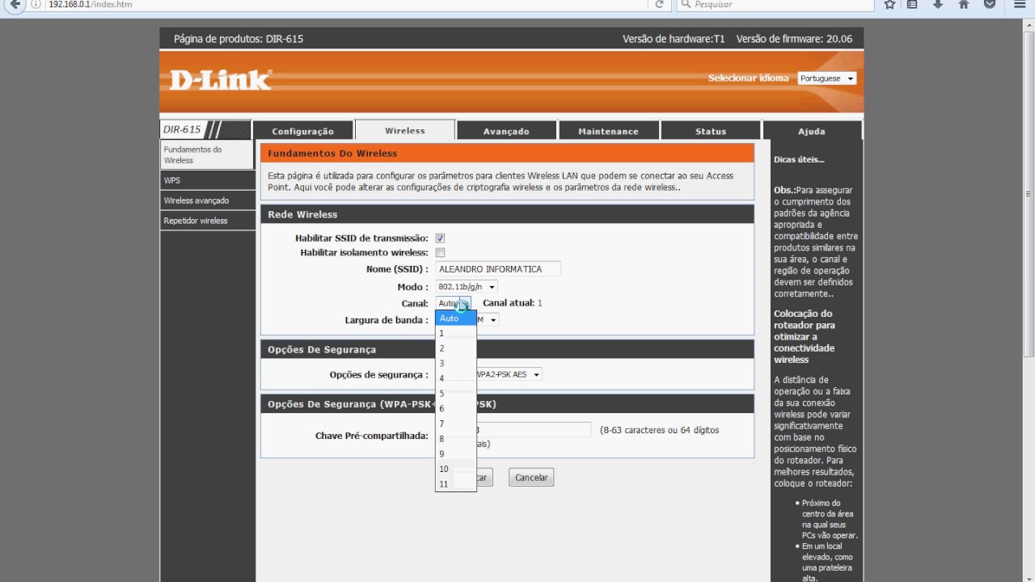Click Versão de firmware: 20.06 text
This screenshot has width=1035, height=582.
click(x=794, y=39)
